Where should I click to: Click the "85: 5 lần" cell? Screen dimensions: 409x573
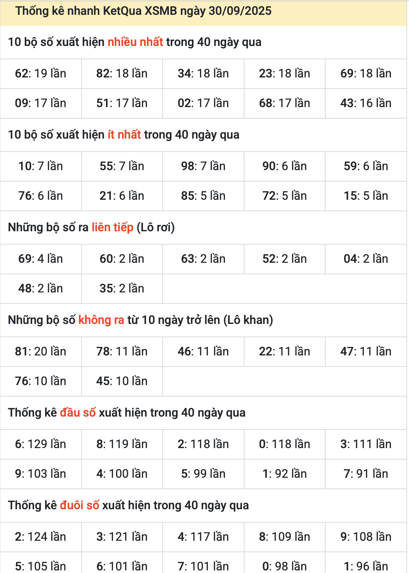(203, 196)
